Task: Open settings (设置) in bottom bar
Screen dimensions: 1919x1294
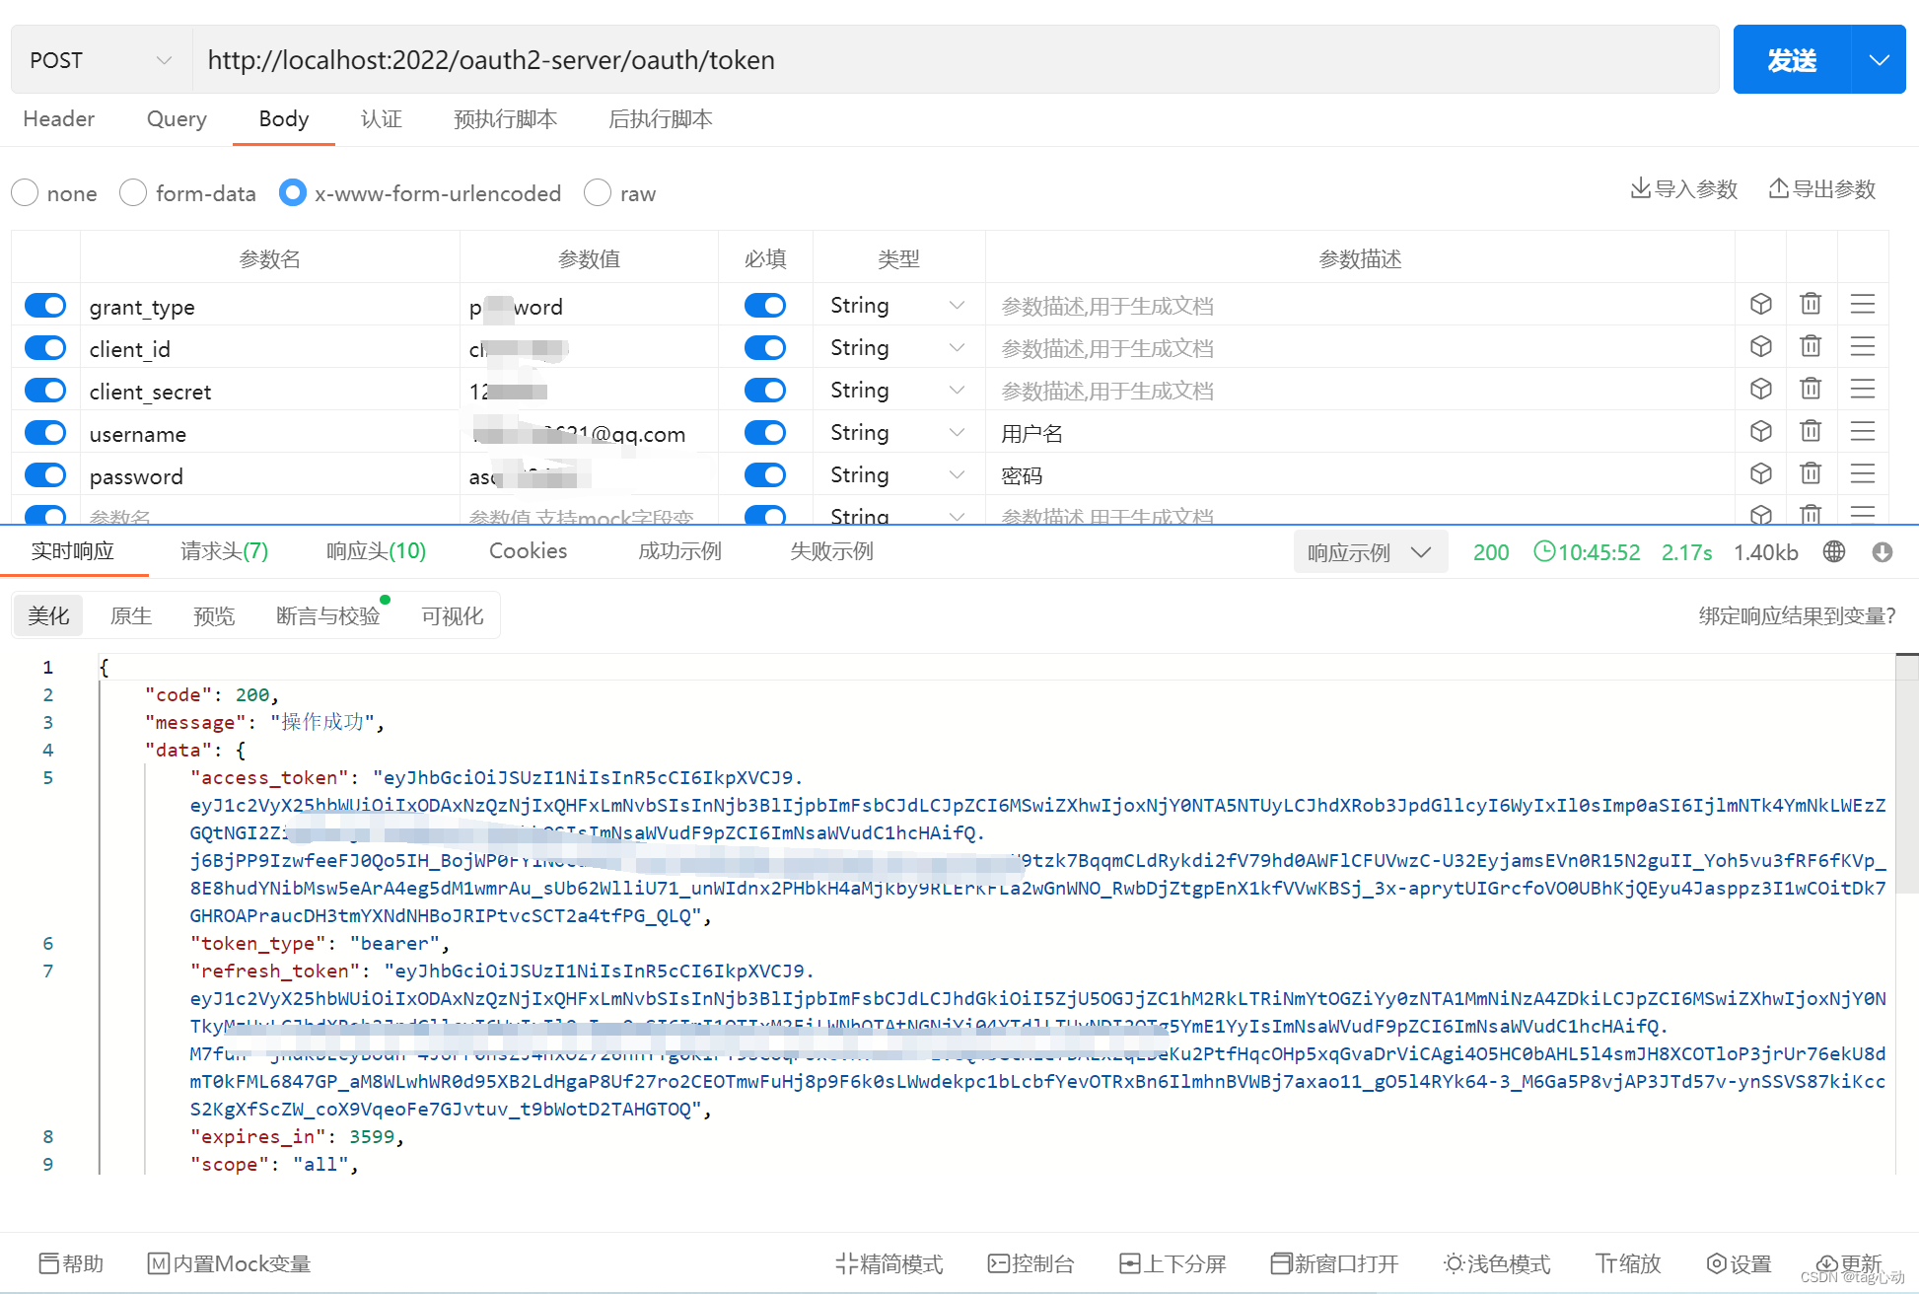Action: click(x=1739, y=1263)
